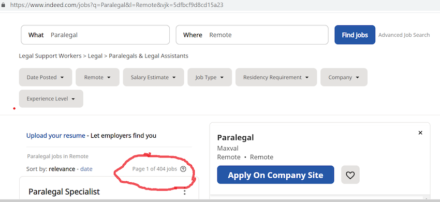Click the Maxval company name

coord(228,148)
